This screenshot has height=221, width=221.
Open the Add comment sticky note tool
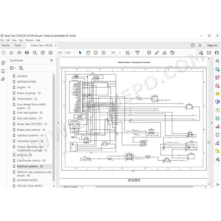point(149,53)
